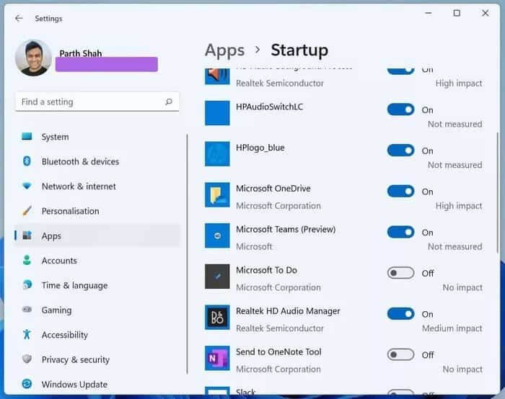Viewport: 505px width, 399px height.
Task: Enable Microsoft To Do at startup
Action: click(x=400, y=273)
